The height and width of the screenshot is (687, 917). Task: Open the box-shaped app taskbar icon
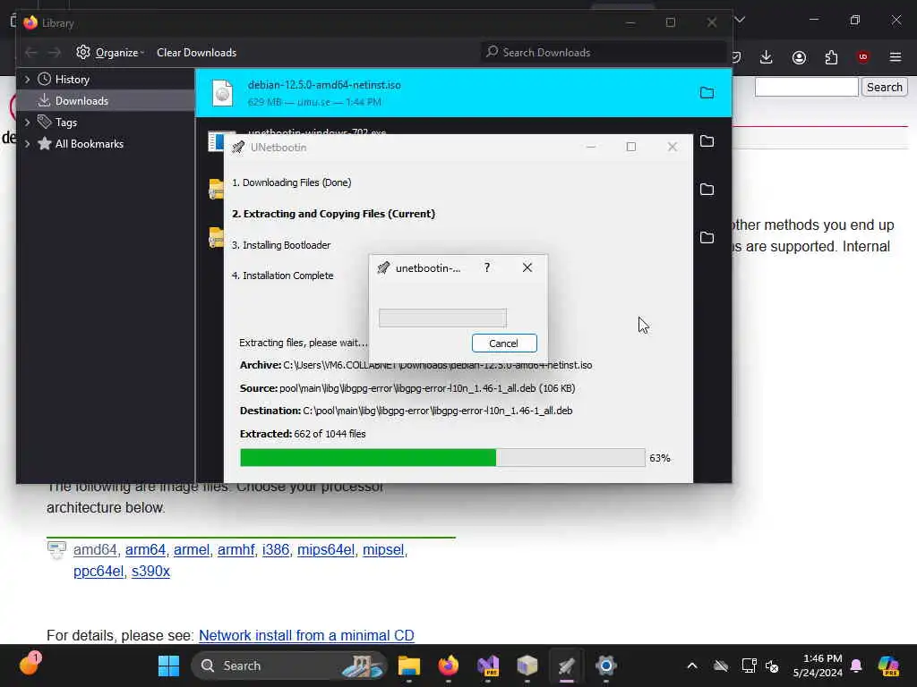[527, 666]
